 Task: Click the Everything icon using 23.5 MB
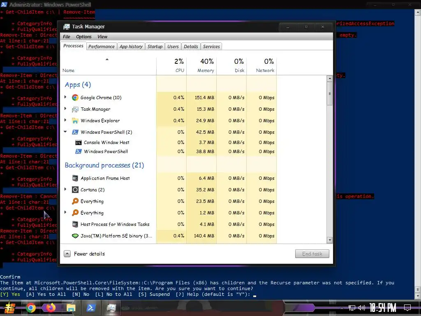click(x=75, y=201)
